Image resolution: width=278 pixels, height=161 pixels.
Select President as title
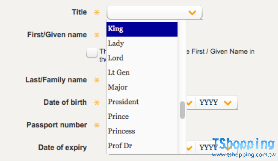pyautogui.click(x=142, y=102)
